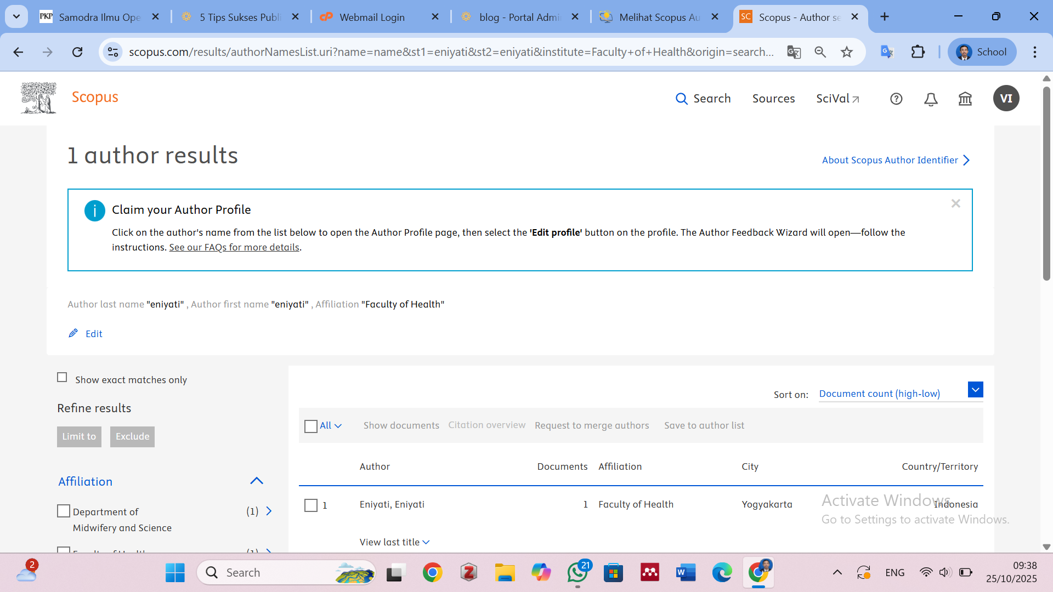
Task: Switch to the Sources navigation item
Action: (x=773, y=99)
